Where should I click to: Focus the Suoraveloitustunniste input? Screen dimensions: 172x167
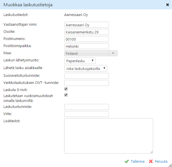coord(87,76)
